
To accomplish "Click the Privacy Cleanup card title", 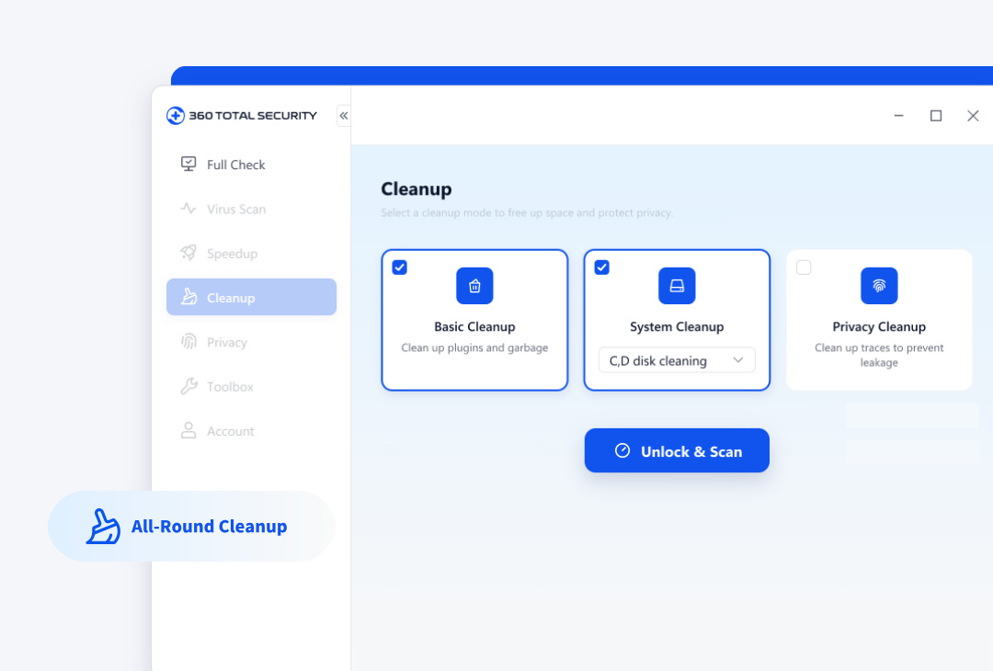I will coord(879,326).
